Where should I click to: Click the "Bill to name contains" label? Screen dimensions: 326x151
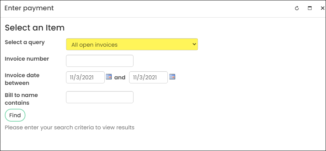[x=21, y=99]
